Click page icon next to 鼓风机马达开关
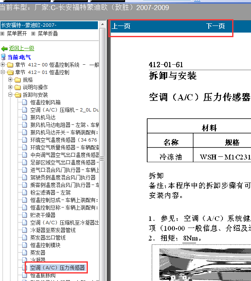Viewport: 251px width, 281px height. (24, 132)
